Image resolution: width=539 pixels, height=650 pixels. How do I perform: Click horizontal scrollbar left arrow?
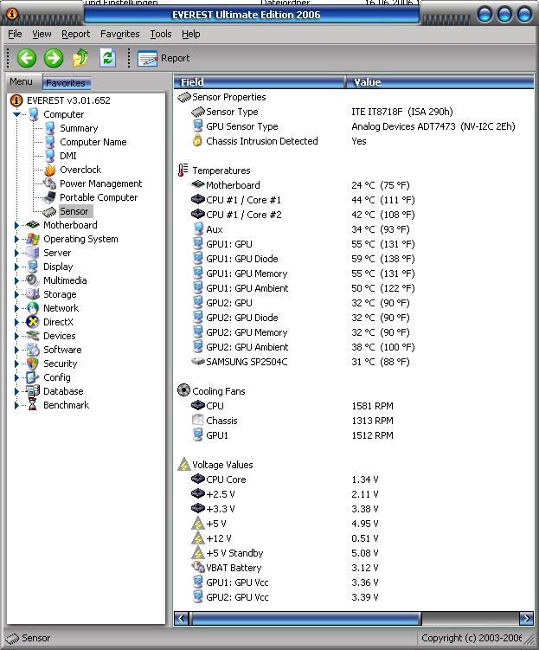pos(181,619)
